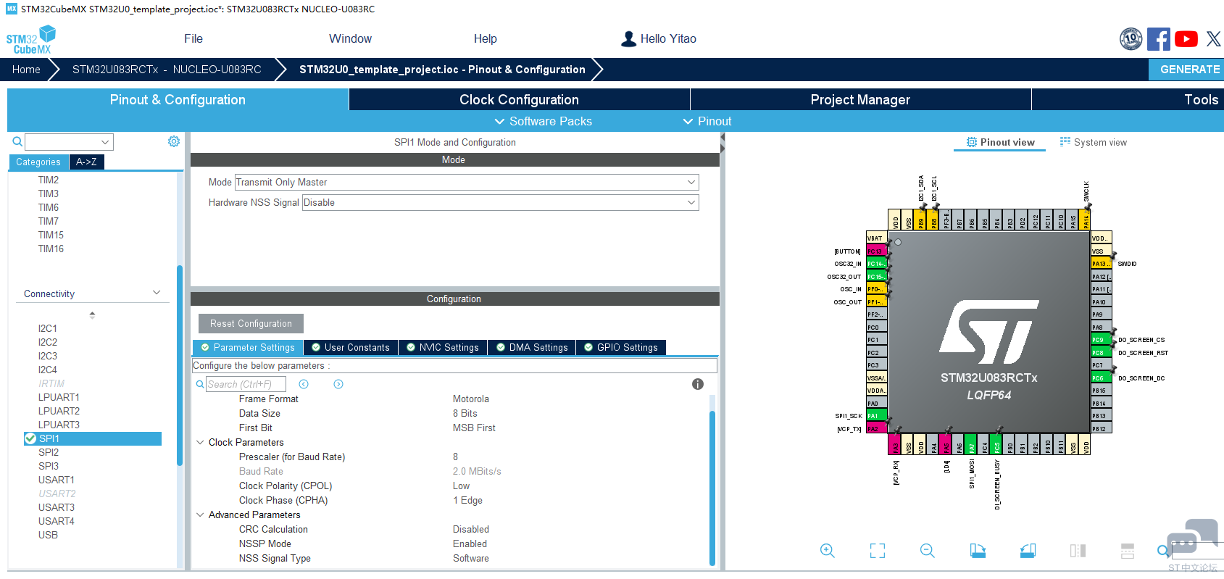Click the horizontal split view icon
Image resolution: width=1224 pixels, height=579 pixels.
pos(1128,551)
